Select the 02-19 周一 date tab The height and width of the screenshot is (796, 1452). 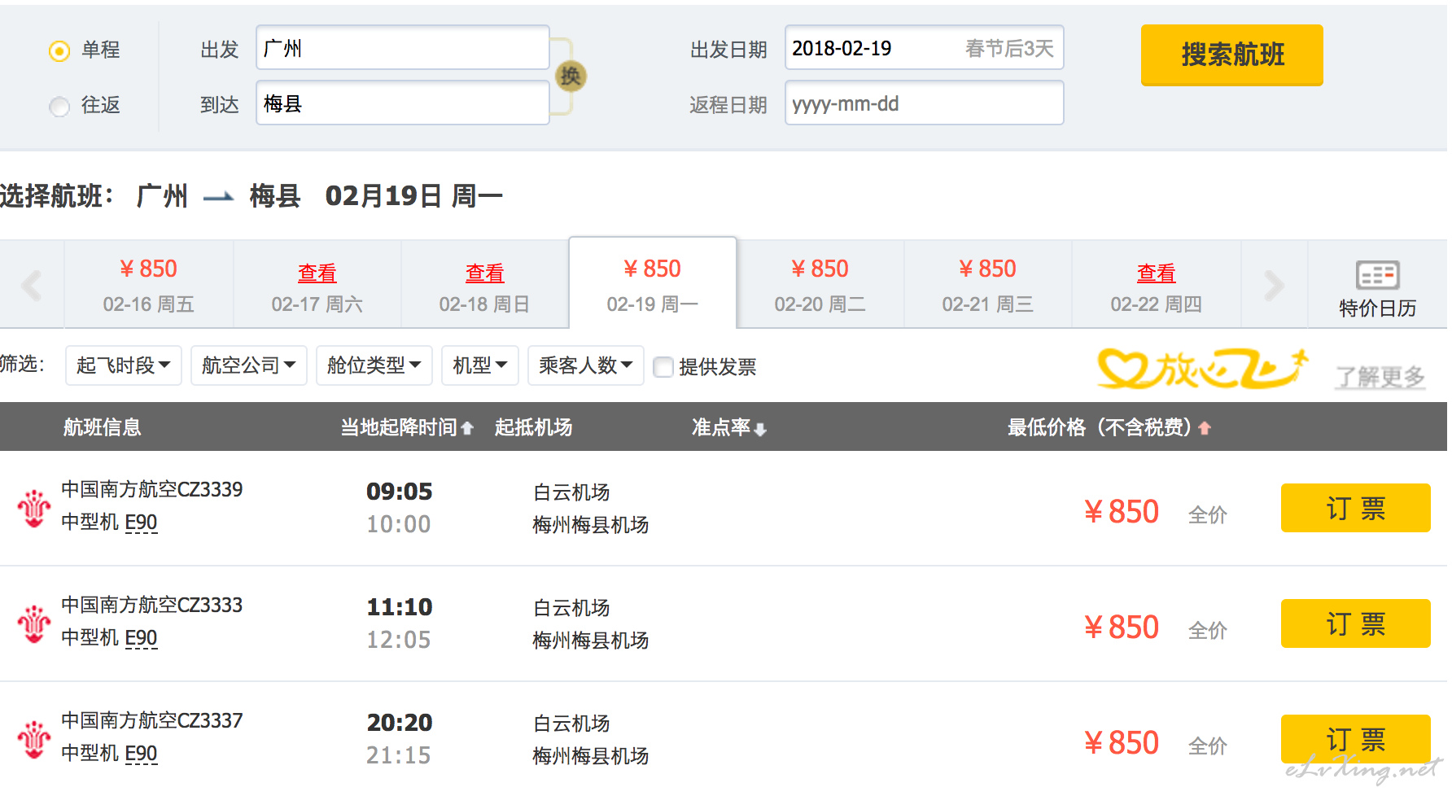pos(653,284)
